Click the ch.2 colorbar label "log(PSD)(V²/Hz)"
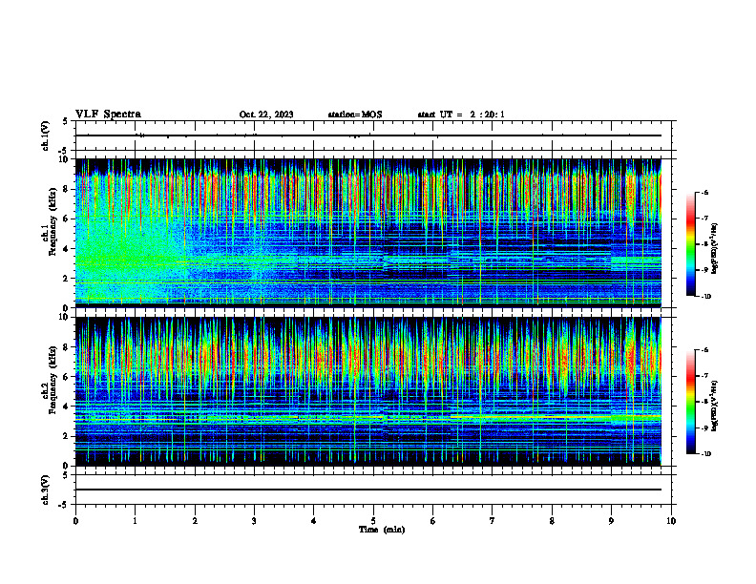Image resolution: width=756 pixels, height=584 pixels. [x=715, y=406]
